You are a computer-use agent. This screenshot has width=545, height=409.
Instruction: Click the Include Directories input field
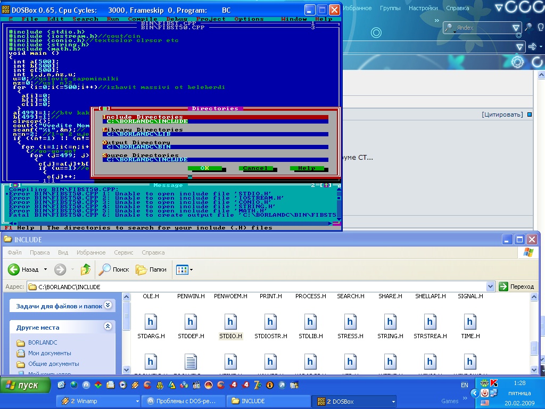tap(216, 121)
